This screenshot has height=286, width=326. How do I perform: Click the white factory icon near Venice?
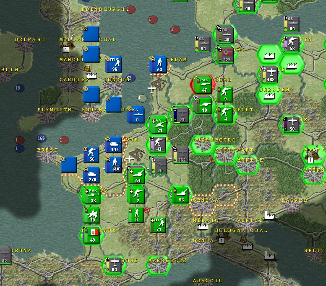[269, 215]
